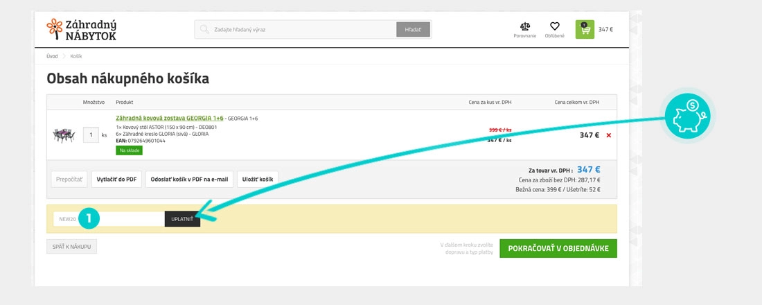Click Vytlačiť do PDF
The height and width of the screenshot is (305, 762).
[116, 179]
